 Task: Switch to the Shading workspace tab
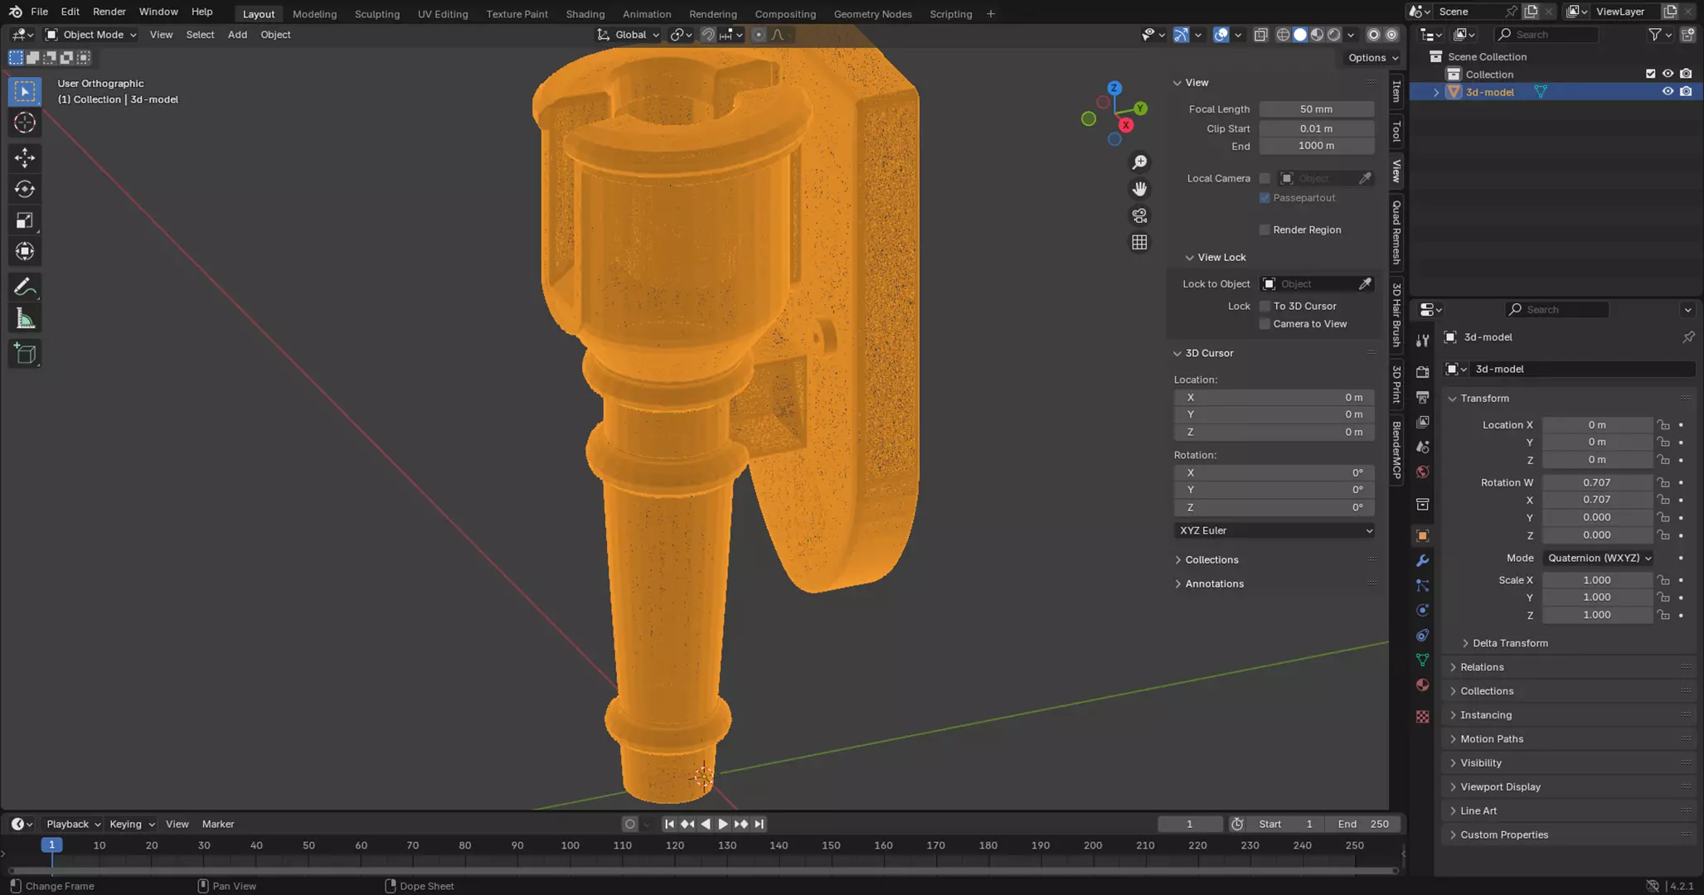click(585, 14)
